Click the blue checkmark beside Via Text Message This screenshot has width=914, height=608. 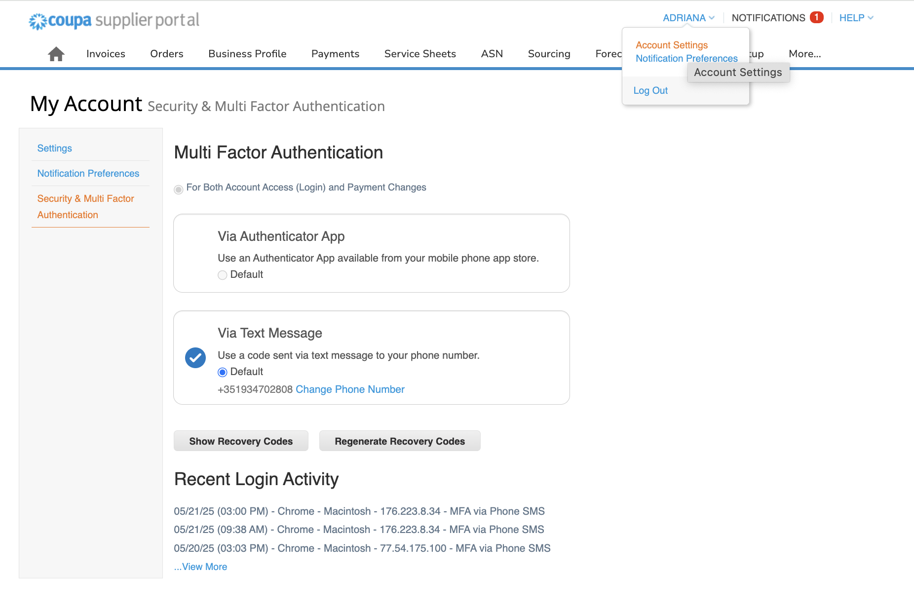coord(195,357)
